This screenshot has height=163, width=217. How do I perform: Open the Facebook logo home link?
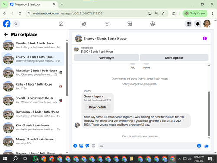coord(7,24)
